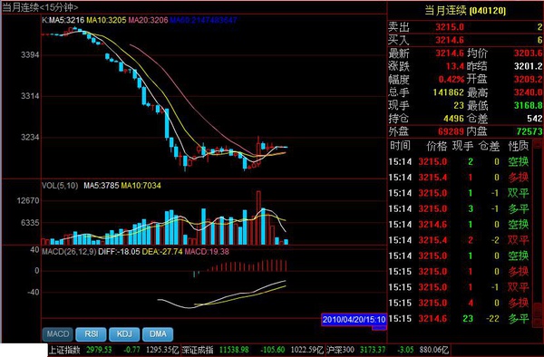
Task: Click the DEA:-27.74 label
Action: 162,252
